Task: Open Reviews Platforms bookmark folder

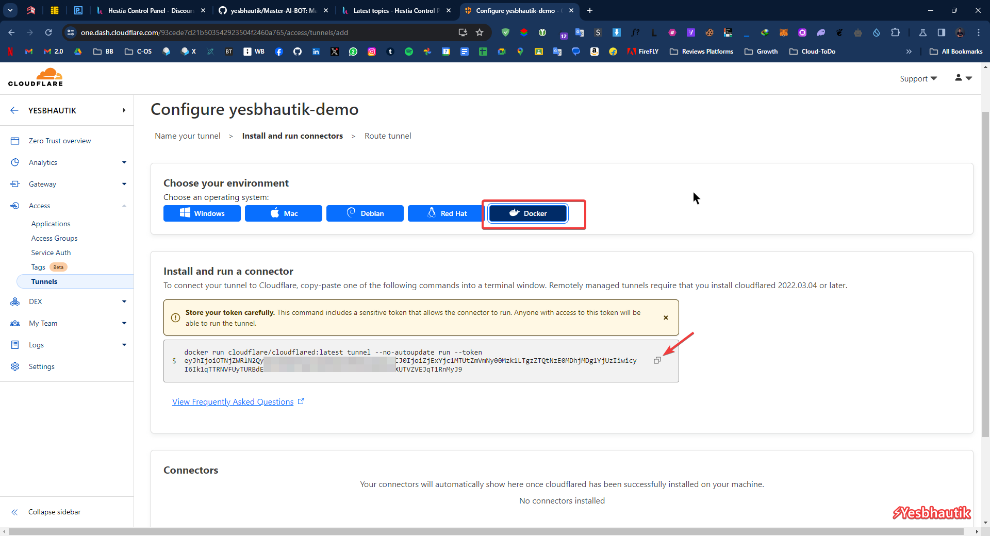Action: tap(701, 52)
